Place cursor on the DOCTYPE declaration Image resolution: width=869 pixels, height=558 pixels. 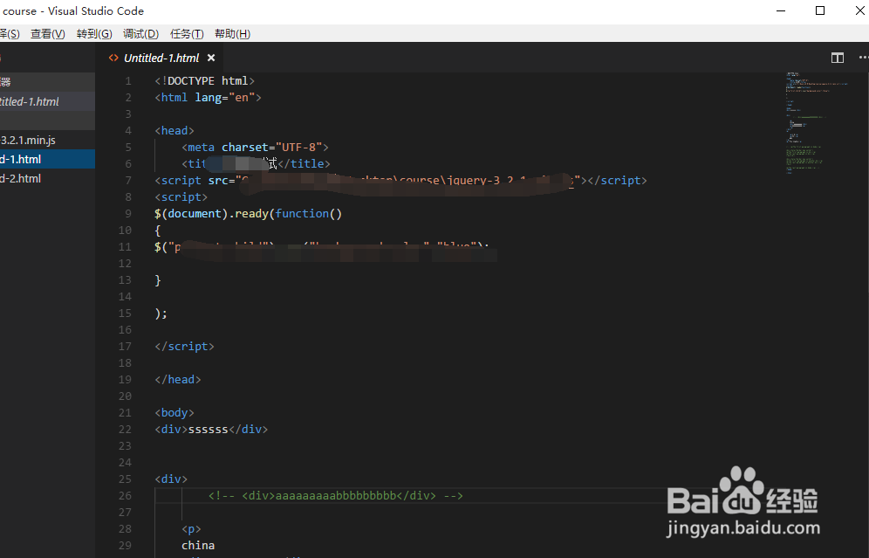[204, 80]
